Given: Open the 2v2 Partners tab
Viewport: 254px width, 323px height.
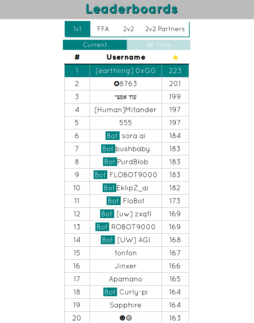Looking at the screenshot, I should pos(165,29).
